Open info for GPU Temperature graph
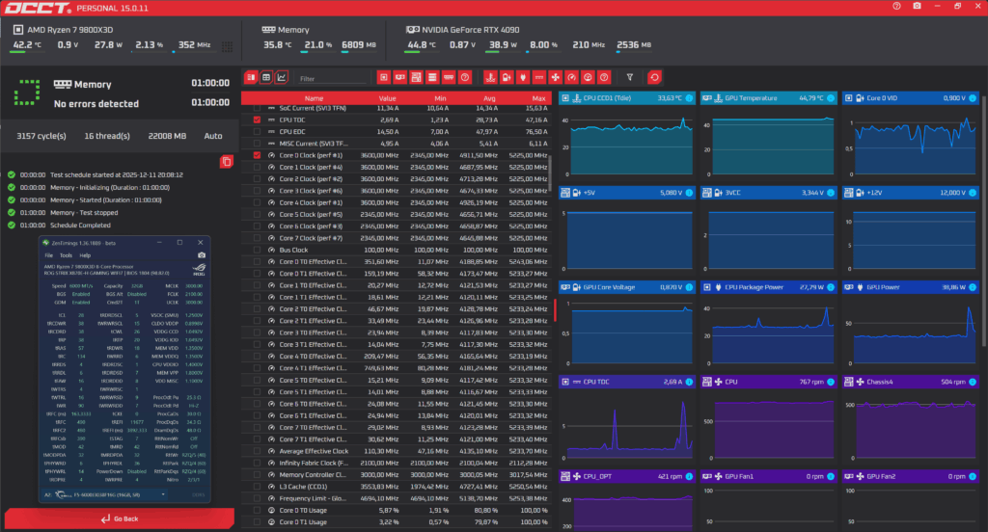Image resolution: width=988 pixels, height=532 pixels. click(831, 98)
